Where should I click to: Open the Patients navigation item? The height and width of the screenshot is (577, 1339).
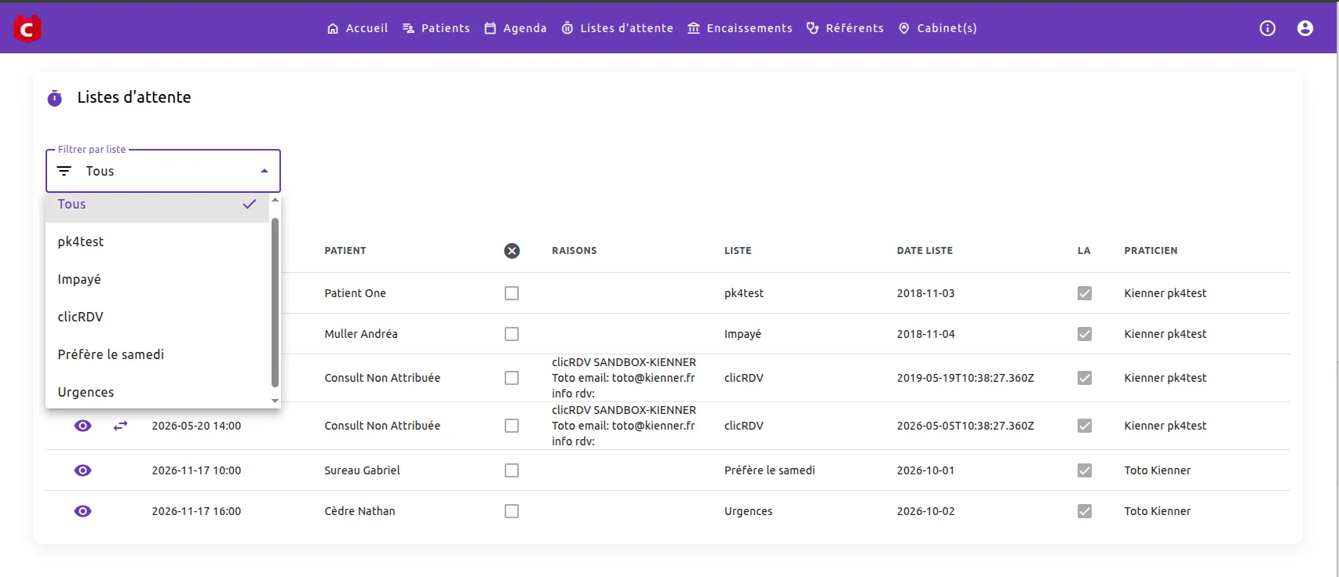(x=436, y=28)
